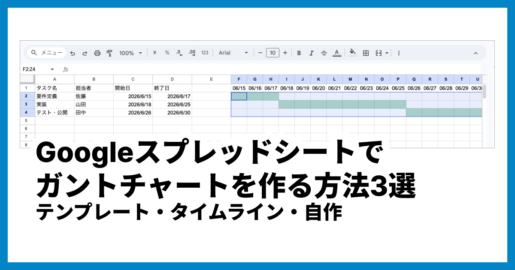Select column Q header
This screenshot has width=515, height=270.
coord(414,79)
